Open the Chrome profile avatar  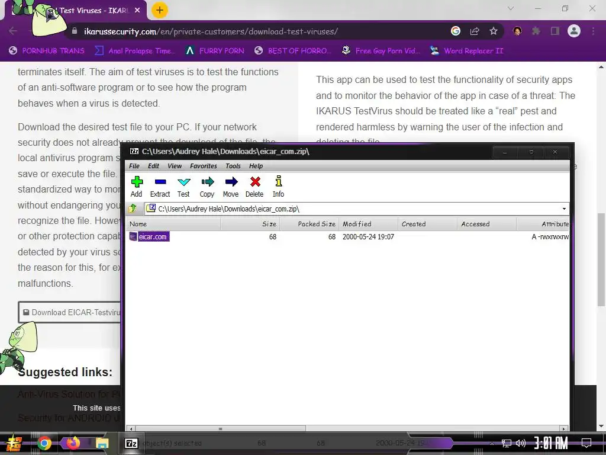[x=574, y=31]
